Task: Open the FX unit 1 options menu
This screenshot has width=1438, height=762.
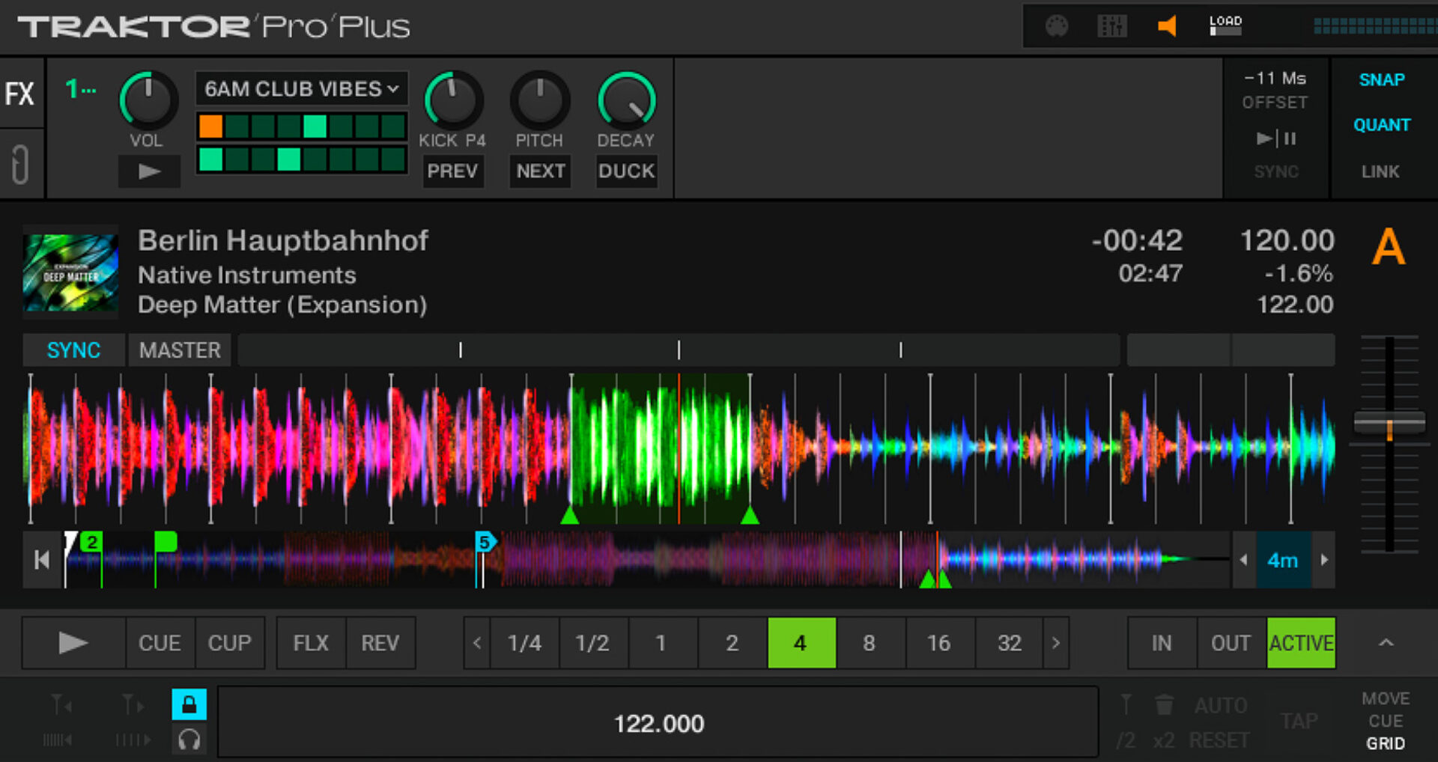Action: pyautogui.click(x=81, y=89)
